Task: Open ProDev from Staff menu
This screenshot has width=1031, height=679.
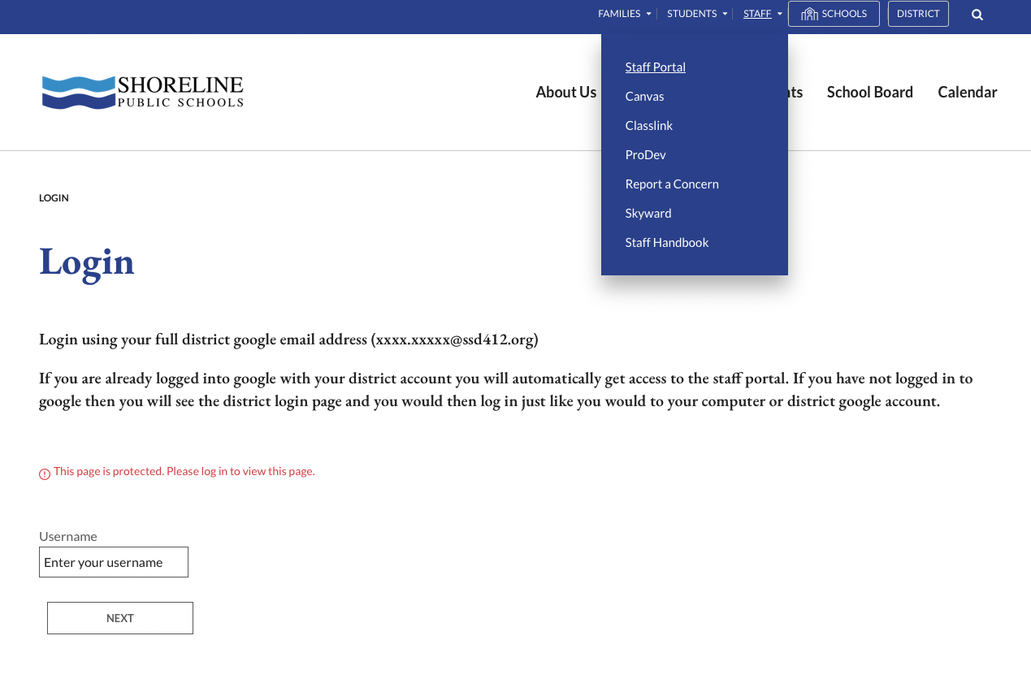Action: pos(646,155)
